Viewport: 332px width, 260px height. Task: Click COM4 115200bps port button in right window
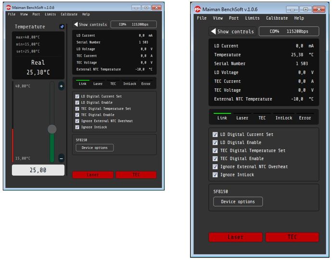tap(289, 31)
